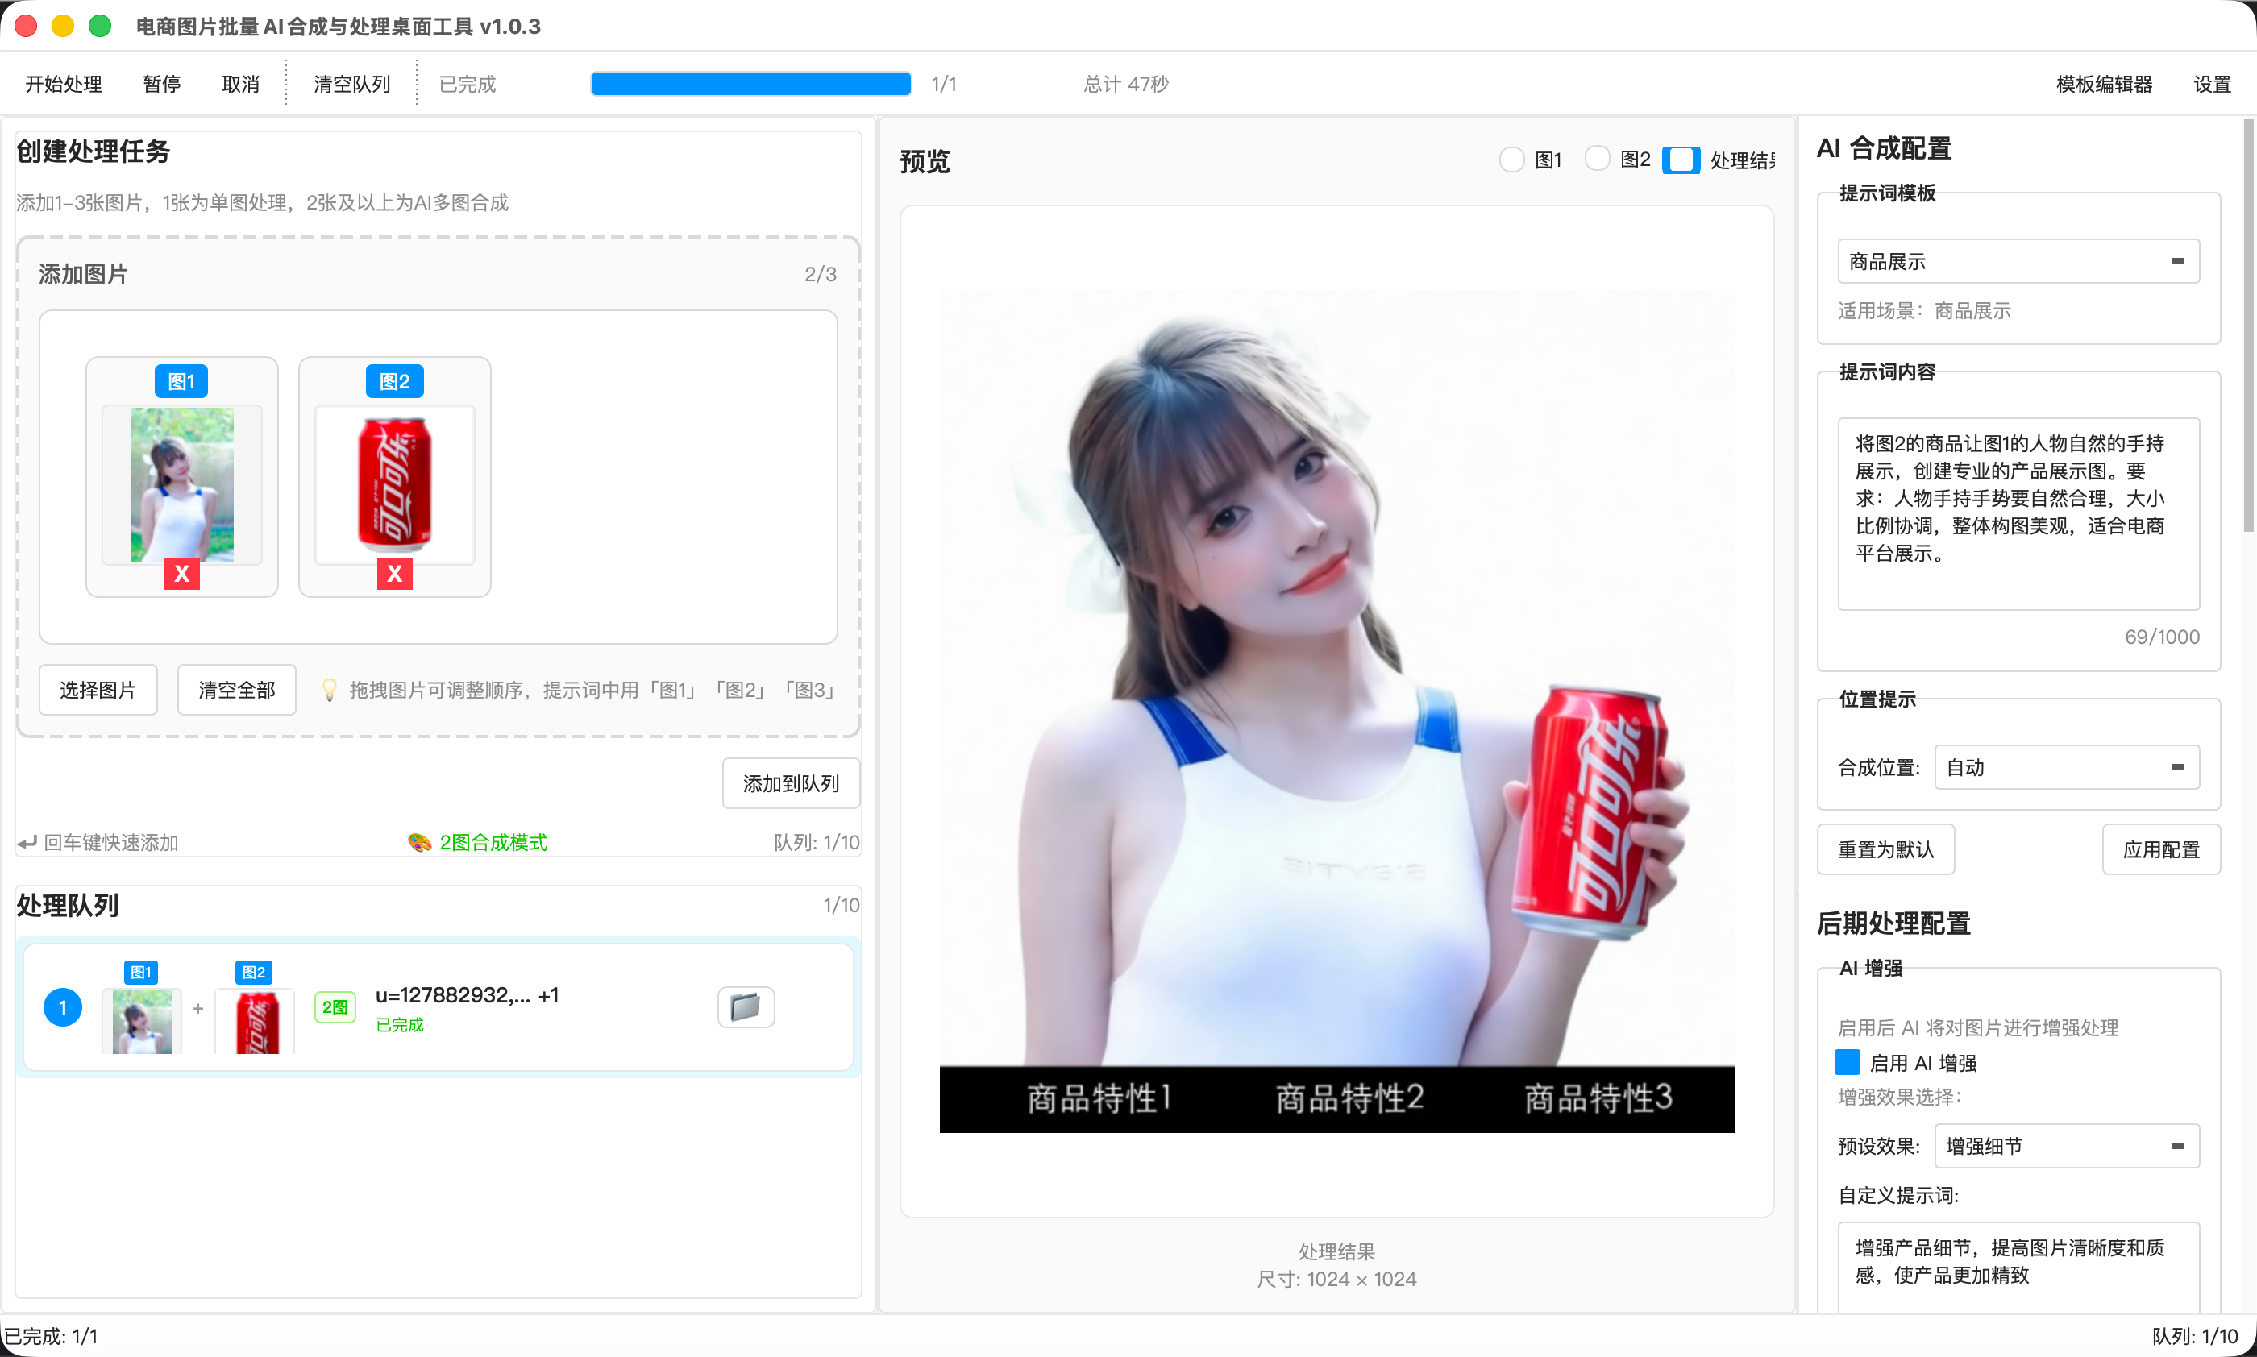Screen dimensions: 2257x1357
Task: Click the 已完成 status label in the toolbar
Action: click(468, 84)
